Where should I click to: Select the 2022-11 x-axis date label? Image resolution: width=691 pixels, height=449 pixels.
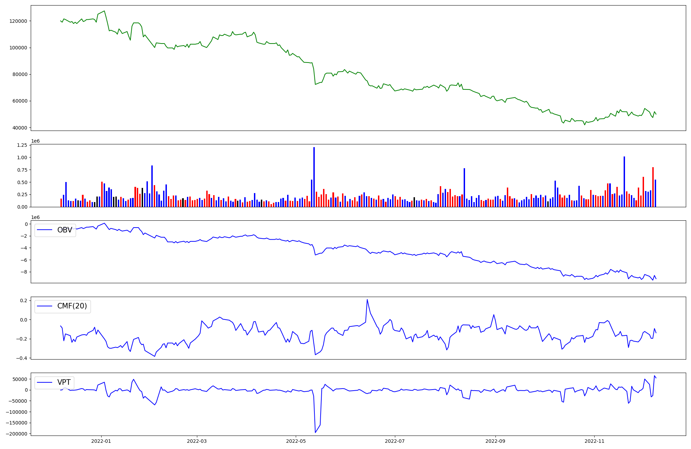click(594, 441)
